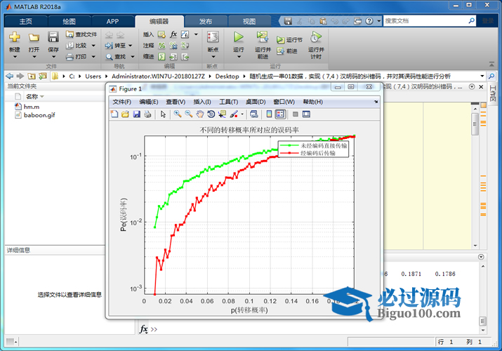The image size is (502, 351).
Task: Click Open File icon in Figure 1 toolbar
Action: [x=125, y=114]
